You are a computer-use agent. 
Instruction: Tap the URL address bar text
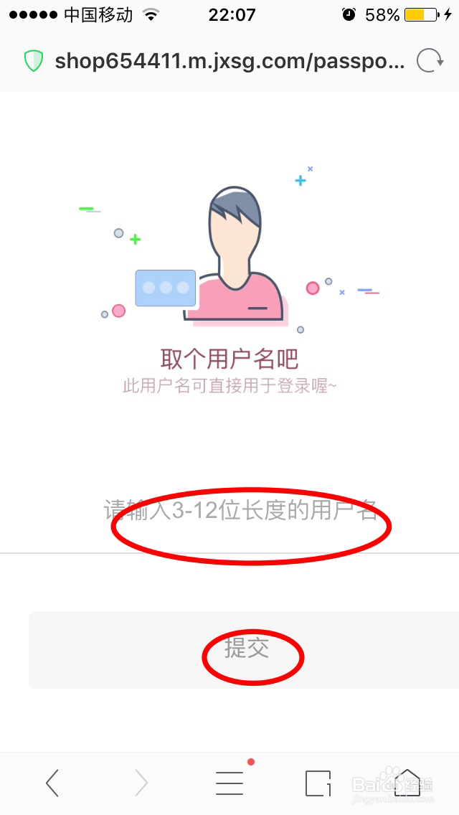coord(229,61)
